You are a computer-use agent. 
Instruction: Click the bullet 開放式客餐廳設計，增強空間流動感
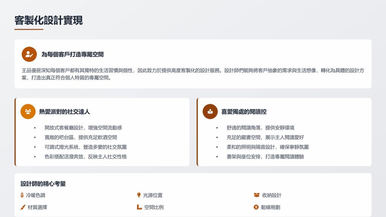coord(83,128)
